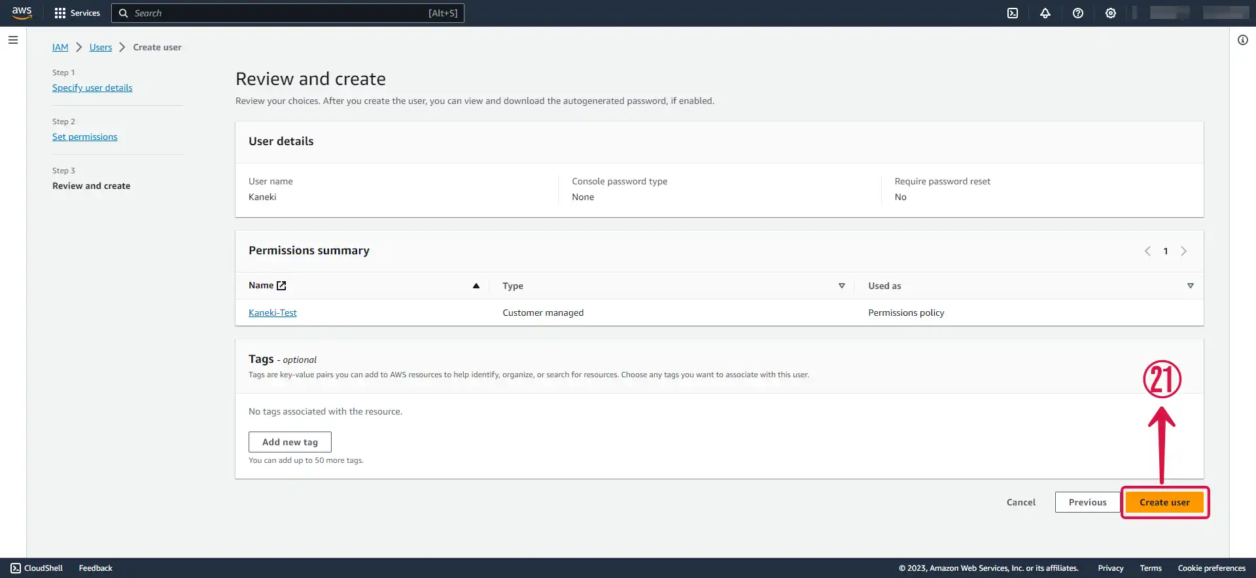Image resolution: width=1256 pixels, height=578 pixels.
Task: Open the Privacy footer link
Action: click(x=1111, y=568)
